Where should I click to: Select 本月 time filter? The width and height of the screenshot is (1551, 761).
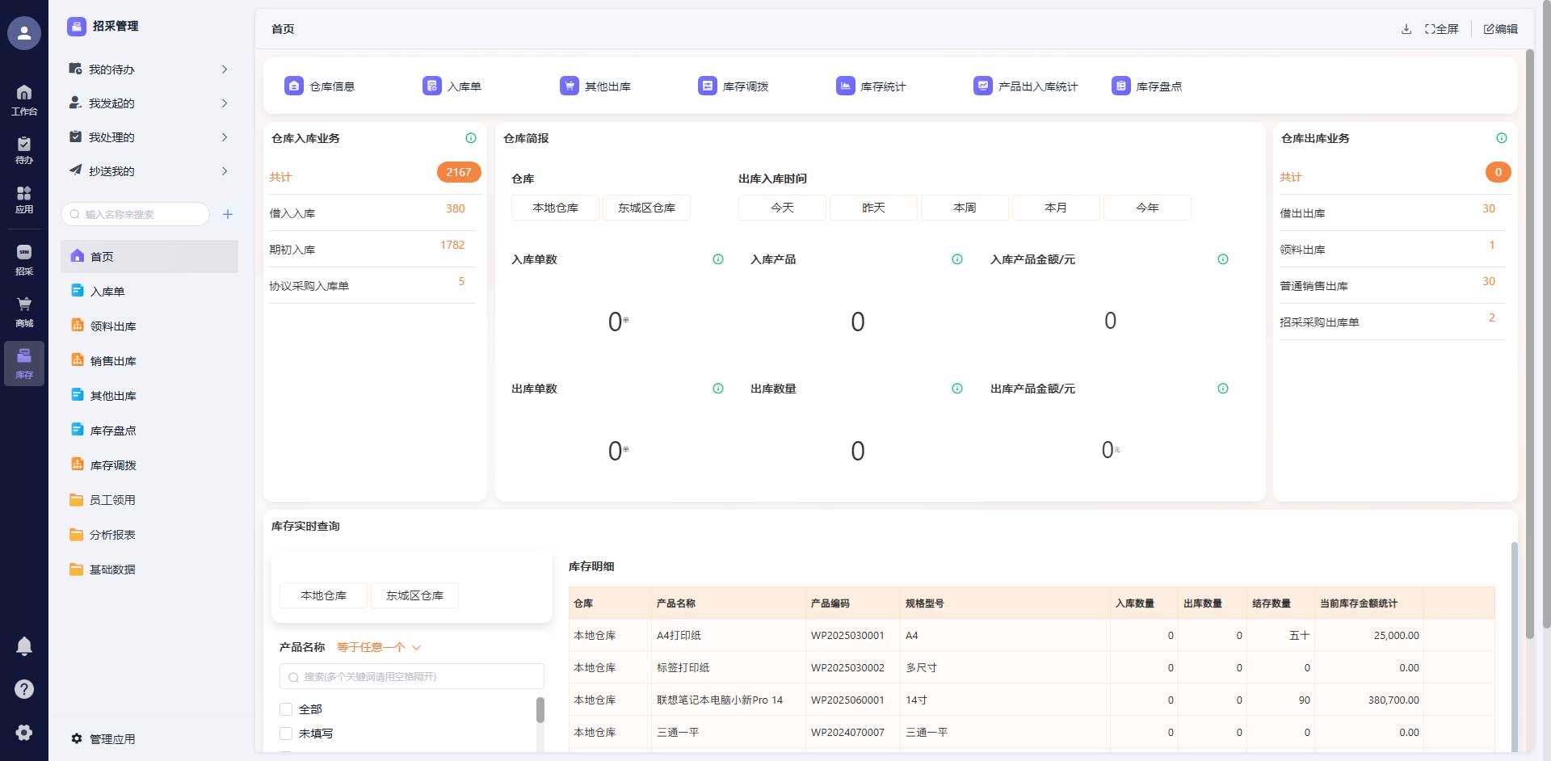click(x=1056, y=208)
